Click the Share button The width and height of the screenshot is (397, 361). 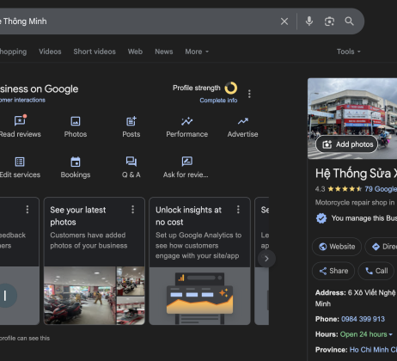coord(333,271)
